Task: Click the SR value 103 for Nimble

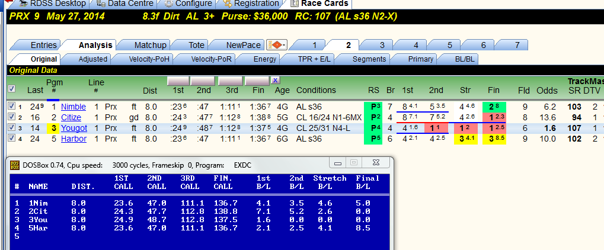Action: (x=574, y=107)
